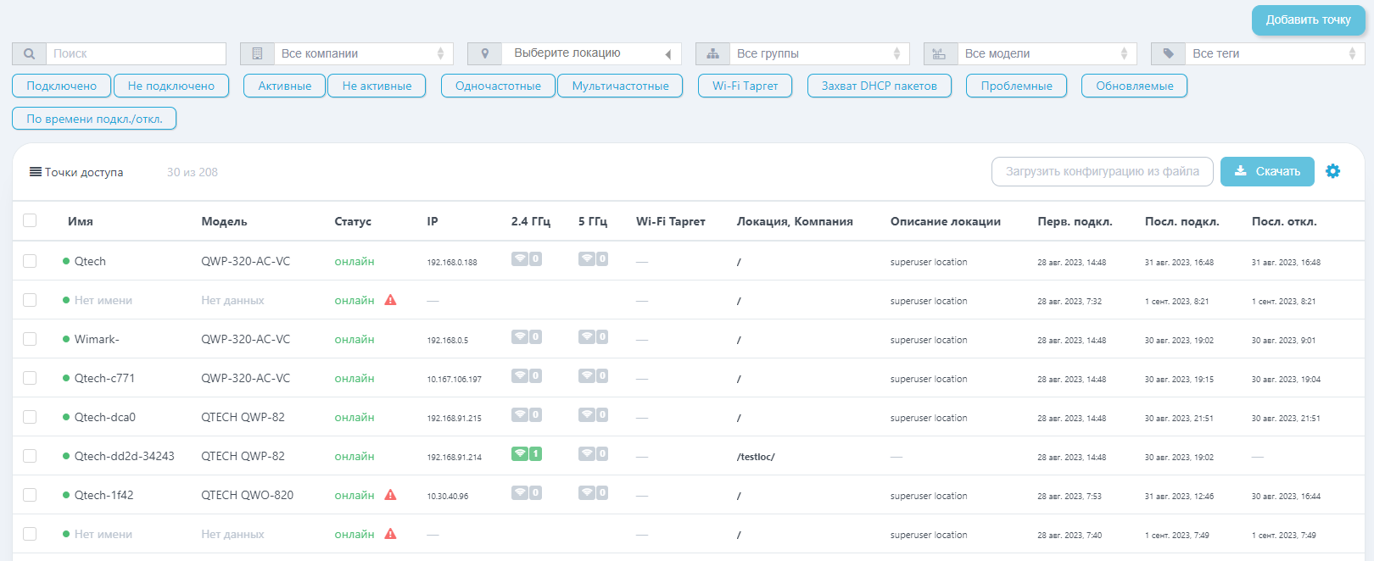Check the Qtech-dd2d-34243 row checkbox
The width and height of the screenshot is (1374, 561).
pos(30,456)
